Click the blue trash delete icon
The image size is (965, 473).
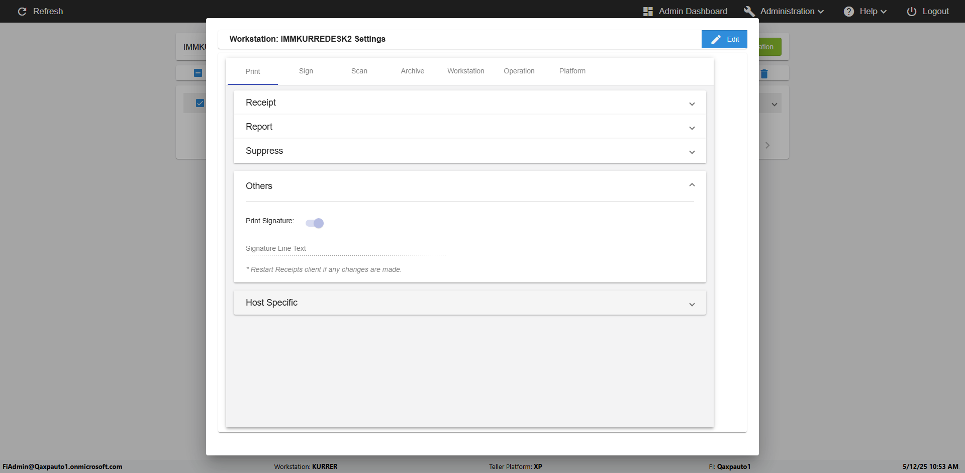764,74
